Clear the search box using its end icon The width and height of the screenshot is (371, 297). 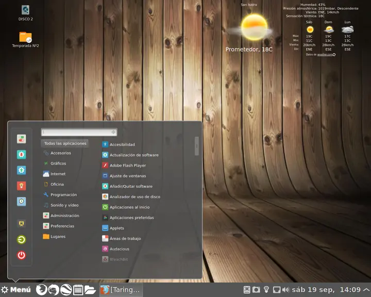point(113,132)
